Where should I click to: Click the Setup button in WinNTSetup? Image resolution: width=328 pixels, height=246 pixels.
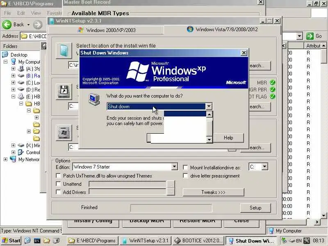tap(255, 208)
